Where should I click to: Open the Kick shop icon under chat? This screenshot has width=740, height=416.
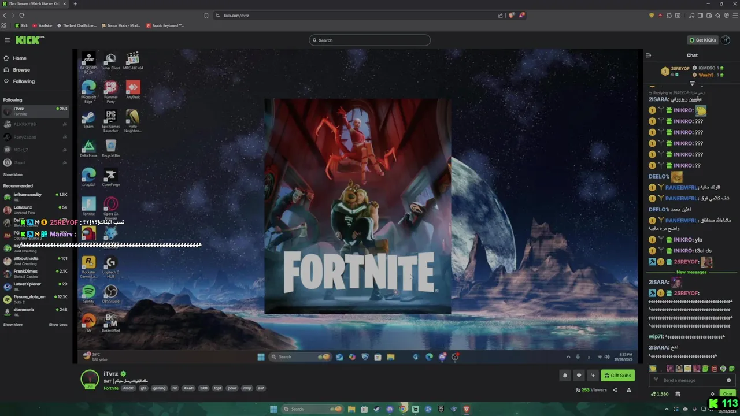click(678, 394)
